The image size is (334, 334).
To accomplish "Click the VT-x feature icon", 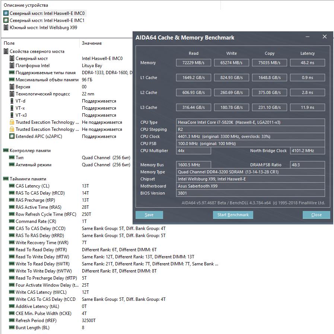I will (x=12, y=108).
